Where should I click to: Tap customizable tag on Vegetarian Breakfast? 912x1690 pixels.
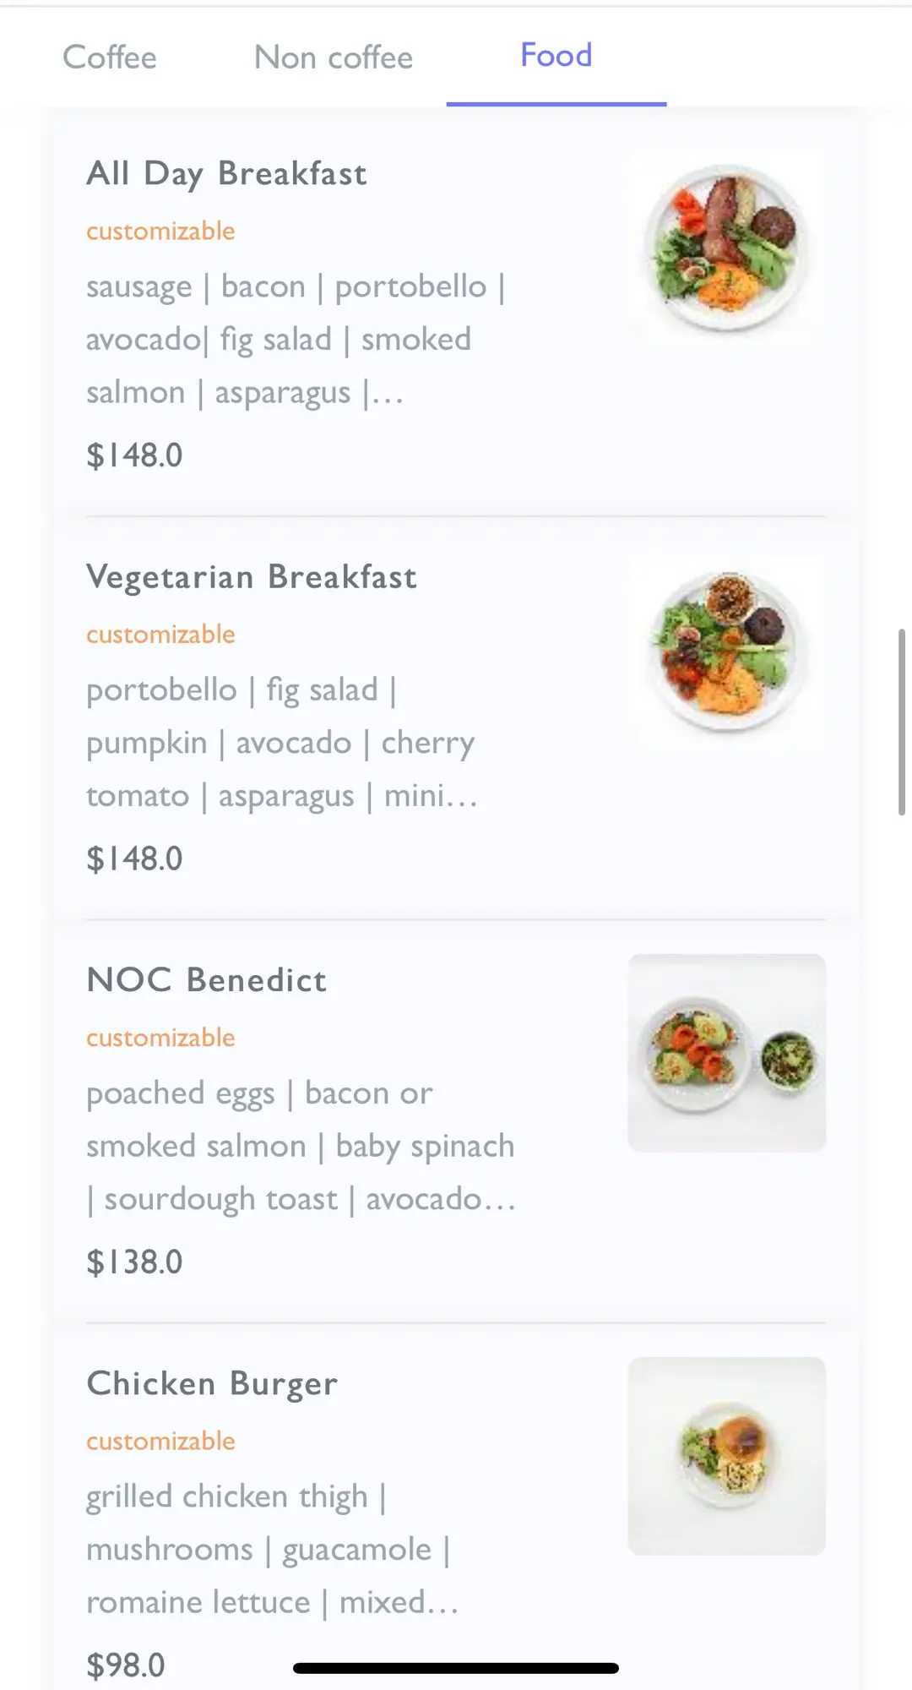pyautogui.click(x=160, y=635)
